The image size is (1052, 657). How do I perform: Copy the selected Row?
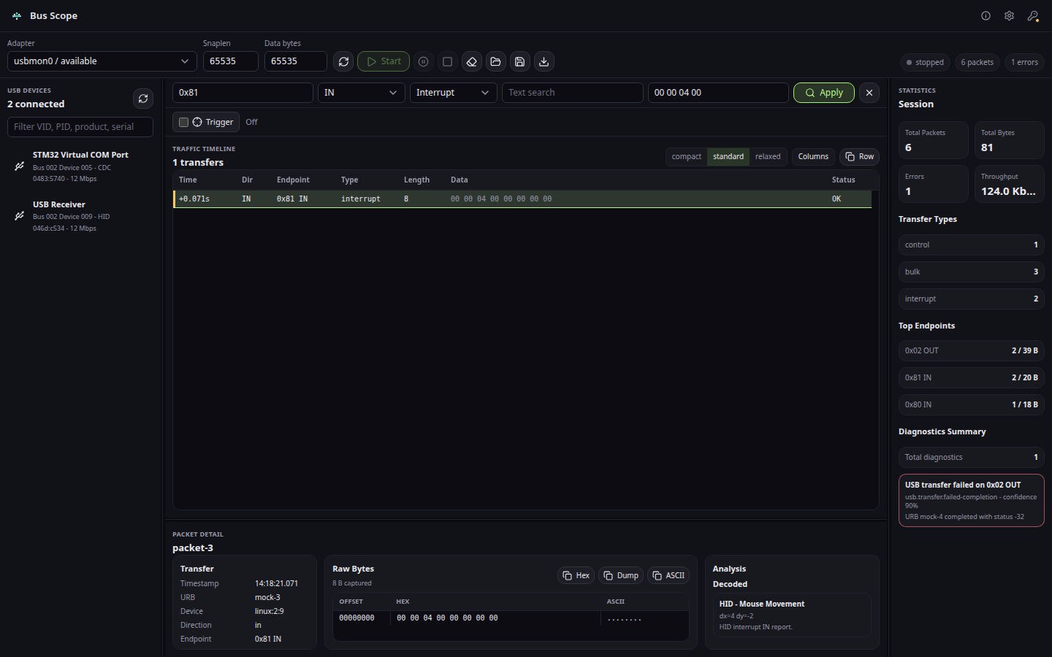click(x=859, y=156)
